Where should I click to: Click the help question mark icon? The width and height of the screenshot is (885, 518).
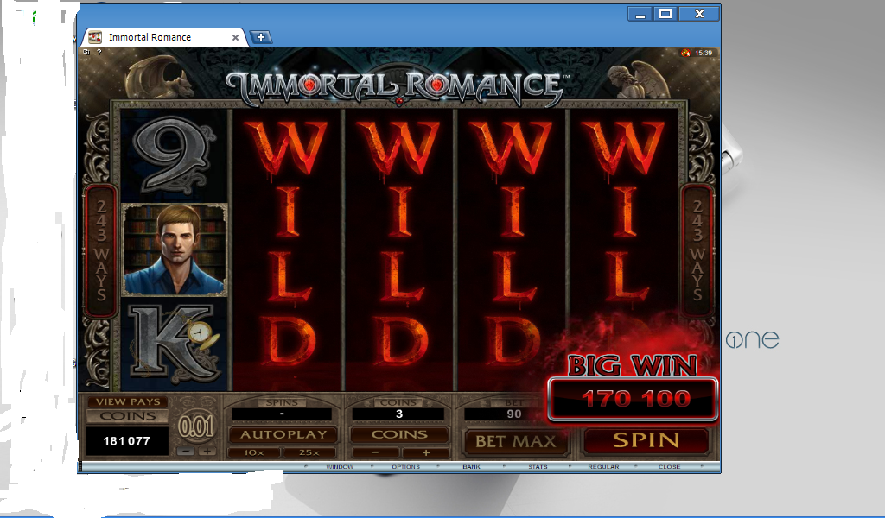coord(99,53)
